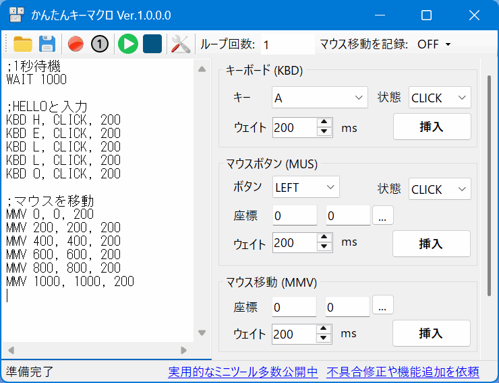The height and width of the screenshot is (383, 499).
Task: Click mouse move X coordinate field
Action: pyautogui.click(x=295, y=307)
